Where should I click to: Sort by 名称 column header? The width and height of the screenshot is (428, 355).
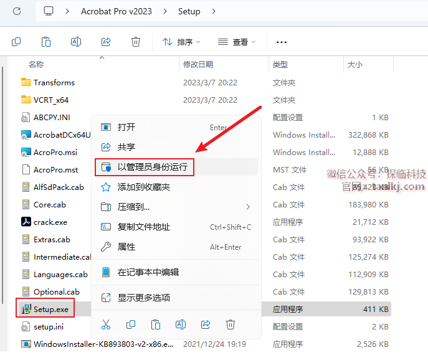click(36, 65)
